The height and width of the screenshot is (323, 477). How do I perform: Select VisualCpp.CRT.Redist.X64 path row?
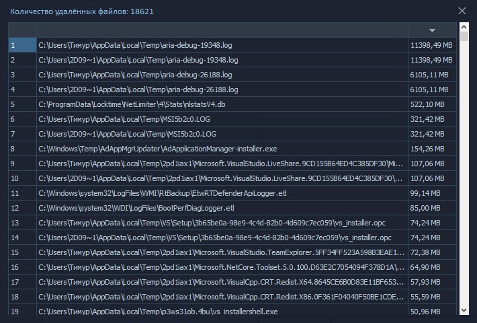(x=222, y=282)
